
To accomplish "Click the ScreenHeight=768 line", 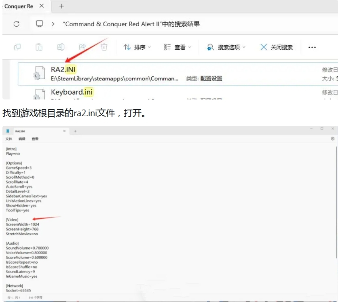I will click(x=22, y=229).
